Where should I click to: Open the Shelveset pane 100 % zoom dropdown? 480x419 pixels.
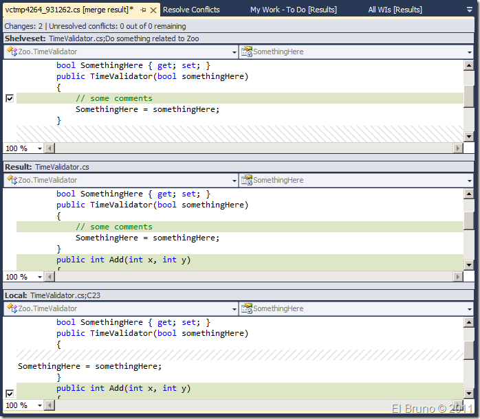[x=39, y=148]
